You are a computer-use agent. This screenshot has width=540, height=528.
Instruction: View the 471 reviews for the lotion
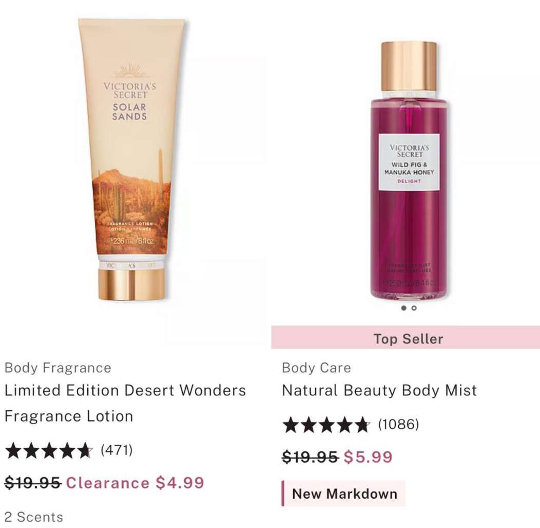(117, 450)
